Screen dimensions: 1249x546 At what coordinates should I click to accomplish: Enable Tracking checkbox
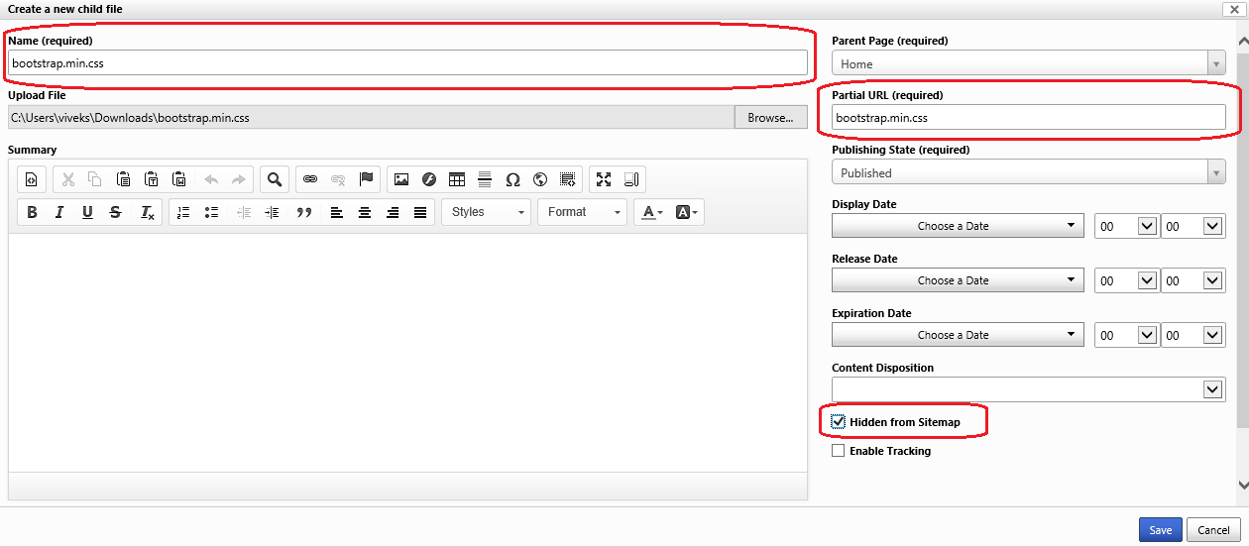pyautogui.click(x=839, y=451)
